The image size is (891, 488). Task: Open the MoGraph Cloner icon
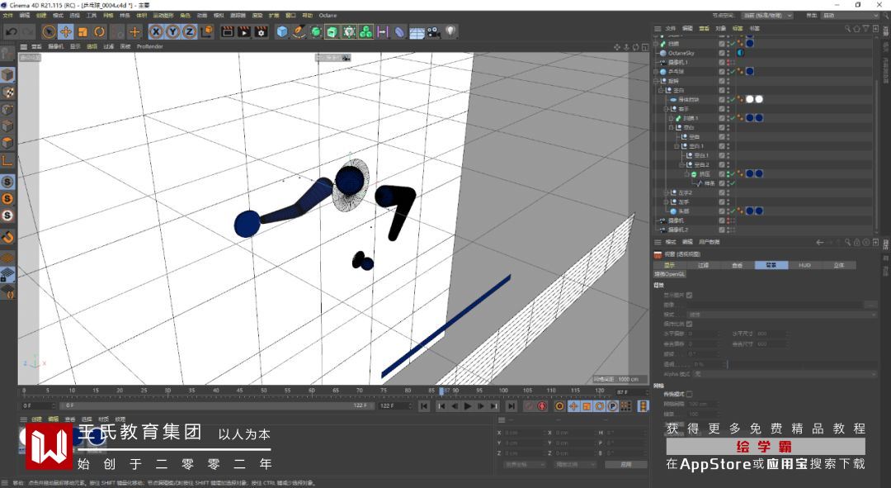(x=366, y=32)
